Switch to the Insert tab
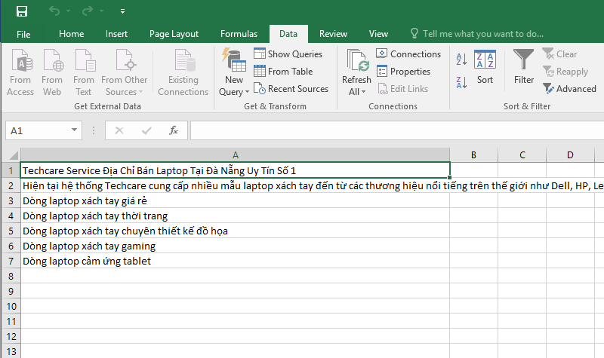Viewport: 604px width, 358px height. click(x=116, y=34)
